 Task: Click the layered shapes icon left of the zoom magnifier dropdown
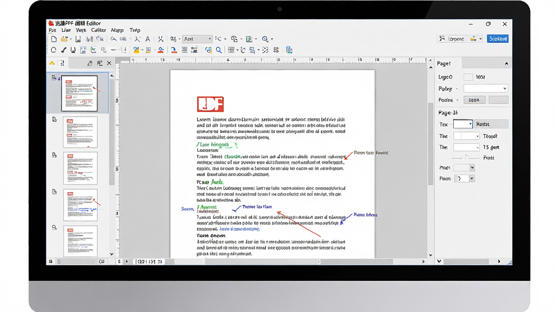[x=249, y=39]
